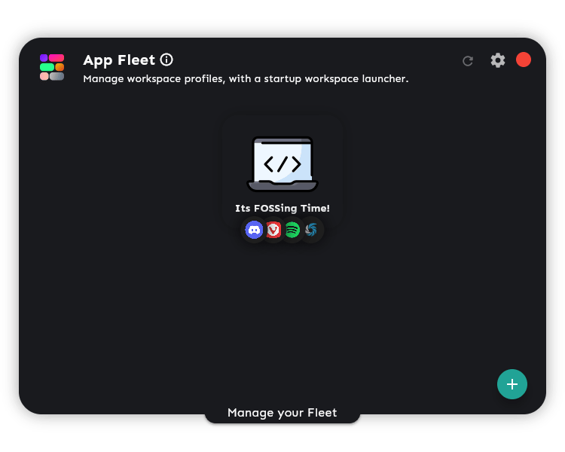The image size is (565, 452).
Task: Click the Spotify app icon
Action: [x=292, y=230]
